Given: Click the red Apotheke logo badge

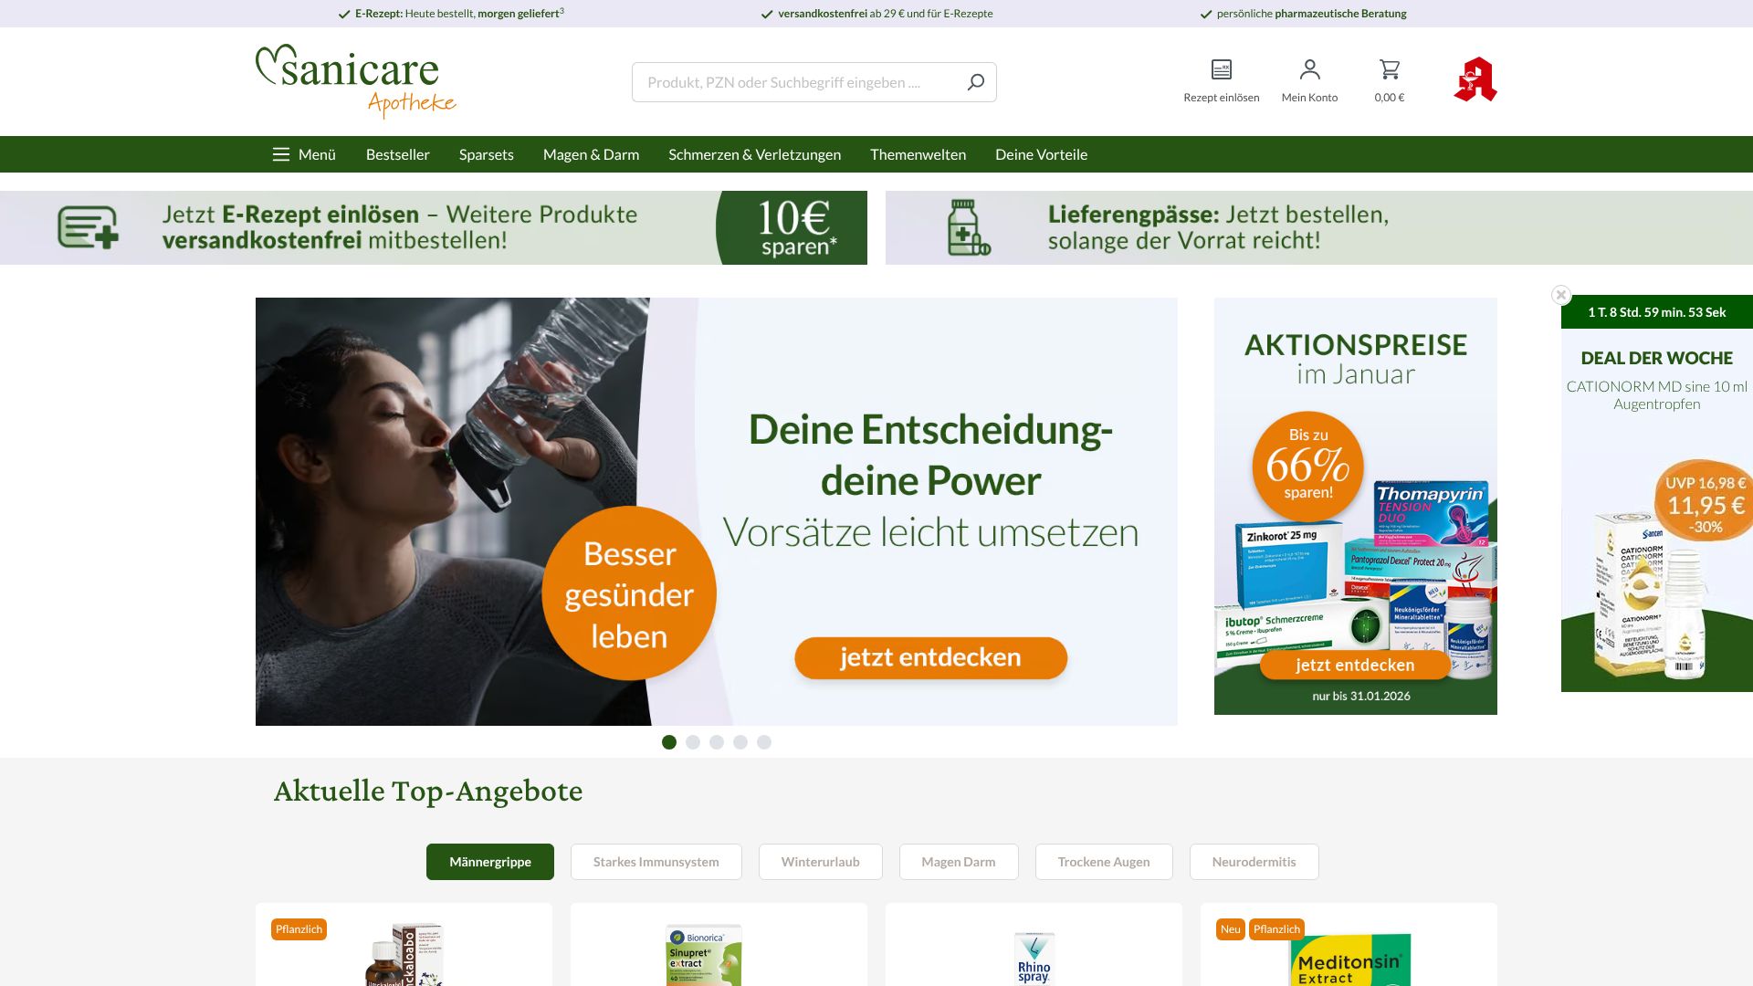Looking at the screenshot, I should click(x=1475, y=81).
